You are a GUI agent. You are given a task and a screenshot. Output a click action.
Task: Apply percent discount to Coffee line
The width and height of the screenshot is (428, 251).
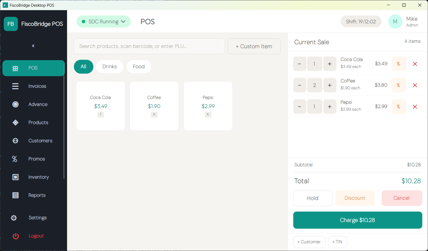click(x=399, y=85)
